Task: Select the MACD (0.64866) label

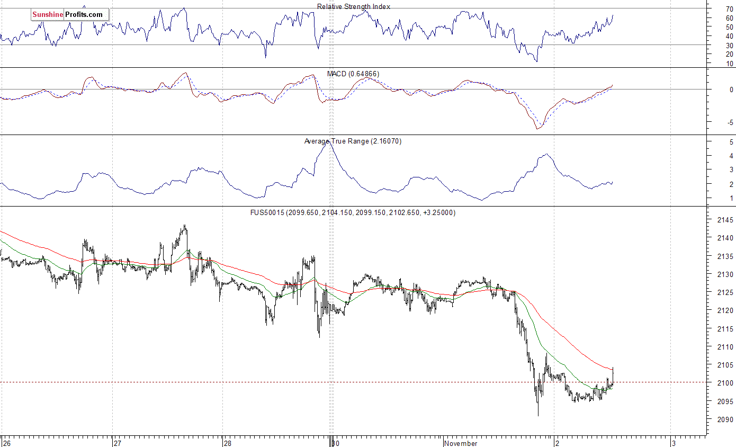Action: click(353, 74)
